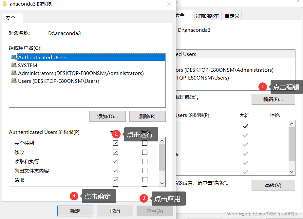The image size is (303, 219).
Task: Switch to 以前的版本 tab in properties window
Action: pos(207,16)
